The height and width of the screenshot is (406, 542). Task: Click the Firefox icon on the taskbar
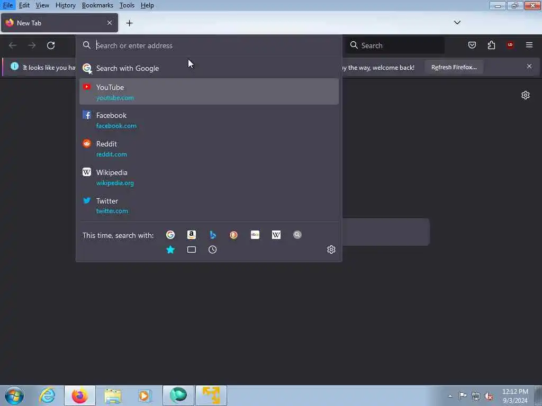click(80, 395)
